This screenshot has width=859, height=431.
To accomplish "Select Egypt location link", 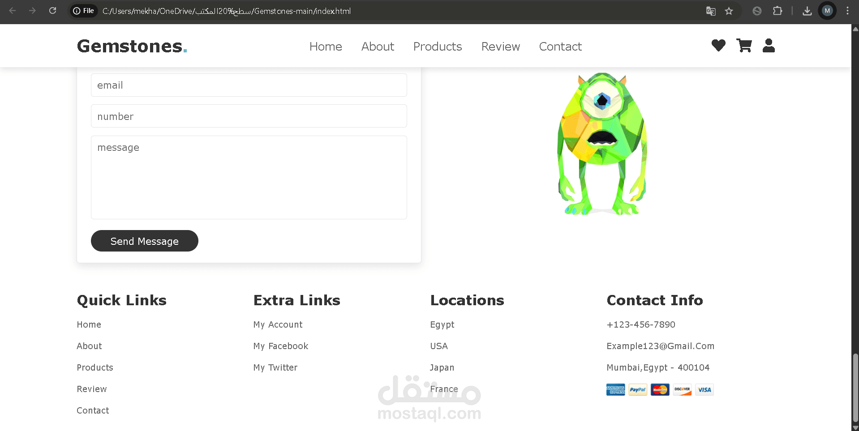I will click(442, 324).
